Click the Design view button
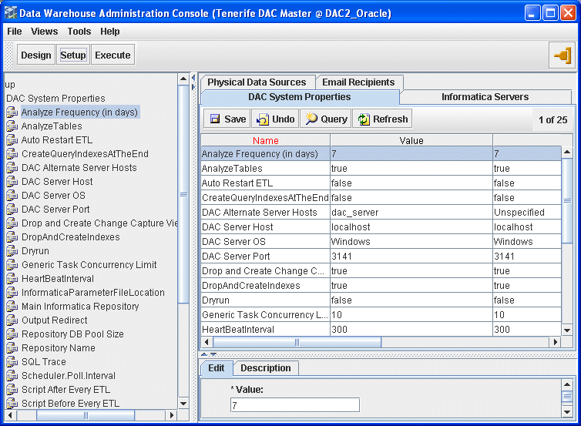Screen dimensions: 581x426 pos(36,55)
